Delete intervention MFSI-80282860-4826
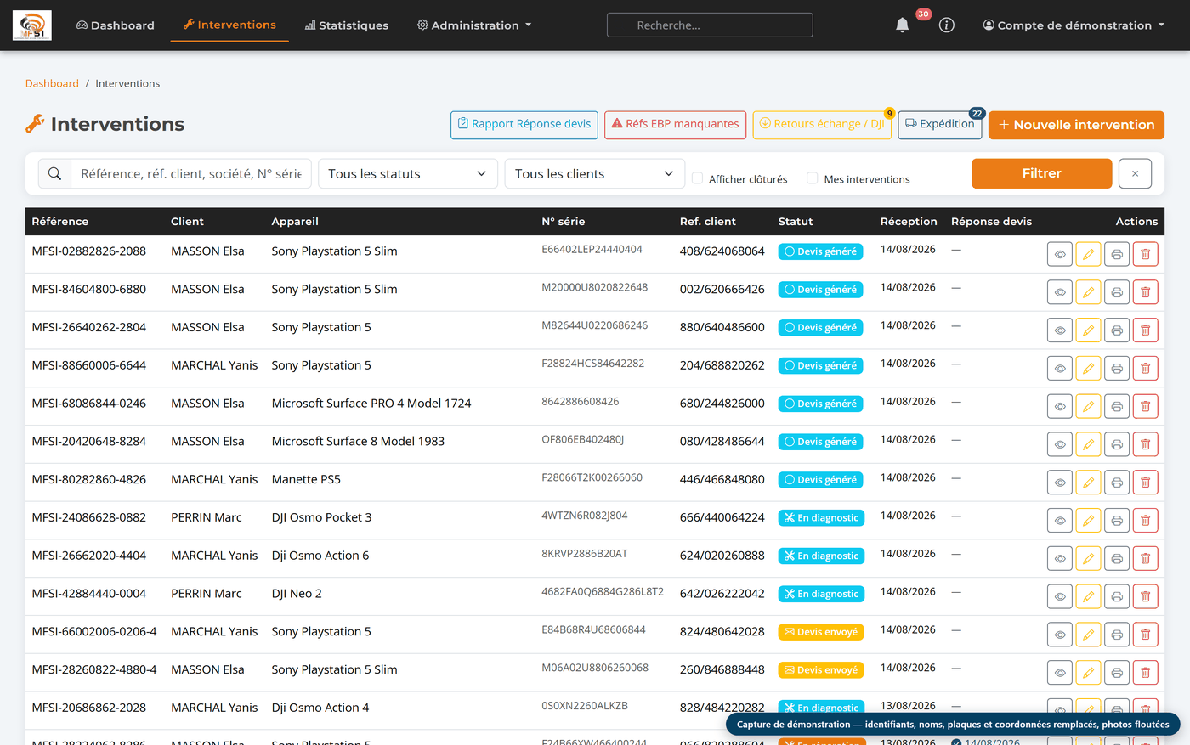Screen dimensions: 1190x745 click(1145, 483)
